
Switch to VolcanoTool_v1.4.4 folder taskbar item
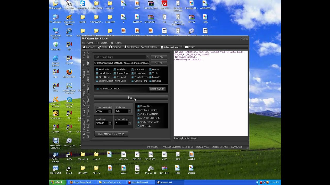[x=112, y=182]
